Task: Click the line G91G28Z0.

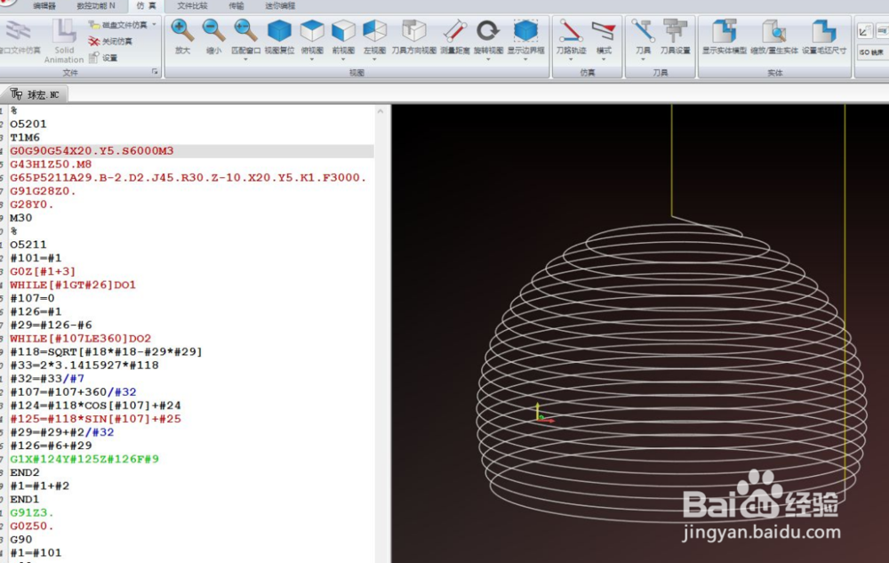Action: pyautogui.click(x=43, y=191)
